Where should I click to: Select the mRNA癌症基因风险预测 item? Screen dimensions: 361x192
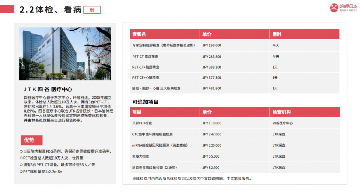(160, 145)
